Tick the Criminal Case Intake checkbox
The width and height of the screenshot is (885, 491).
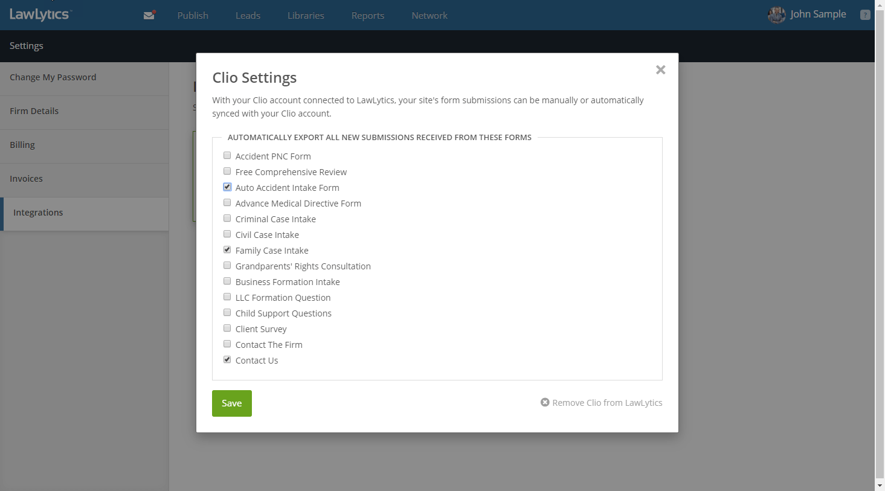[x=227, y=219]
